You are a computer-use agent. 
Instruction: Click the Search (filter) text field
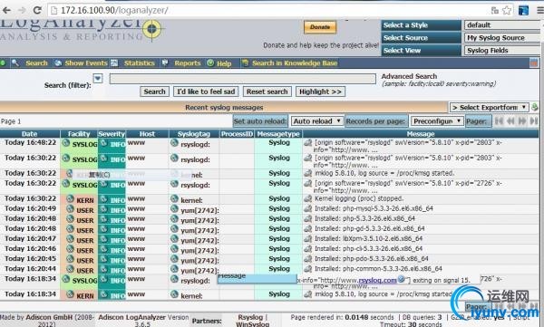click(242, 79)
